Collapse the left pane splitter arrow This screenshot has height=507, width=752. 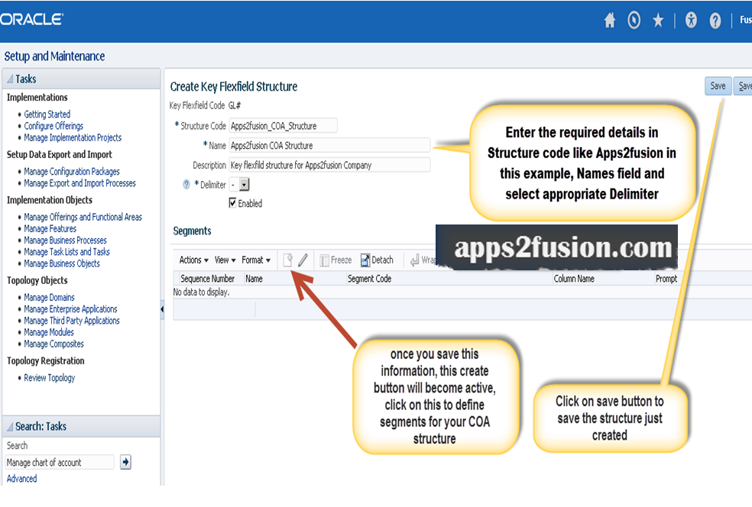(x=162, y=309)
